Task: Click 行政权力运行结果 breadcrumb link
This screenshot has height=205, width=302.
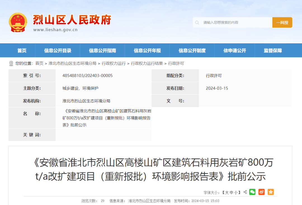Action: point(147,63)
